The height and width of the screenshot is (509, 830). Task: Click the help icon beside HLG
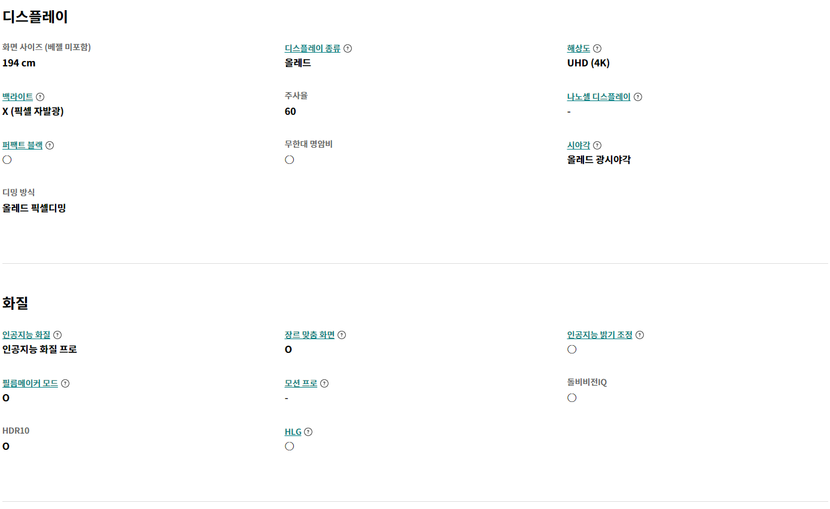click(x=308, y=432)
